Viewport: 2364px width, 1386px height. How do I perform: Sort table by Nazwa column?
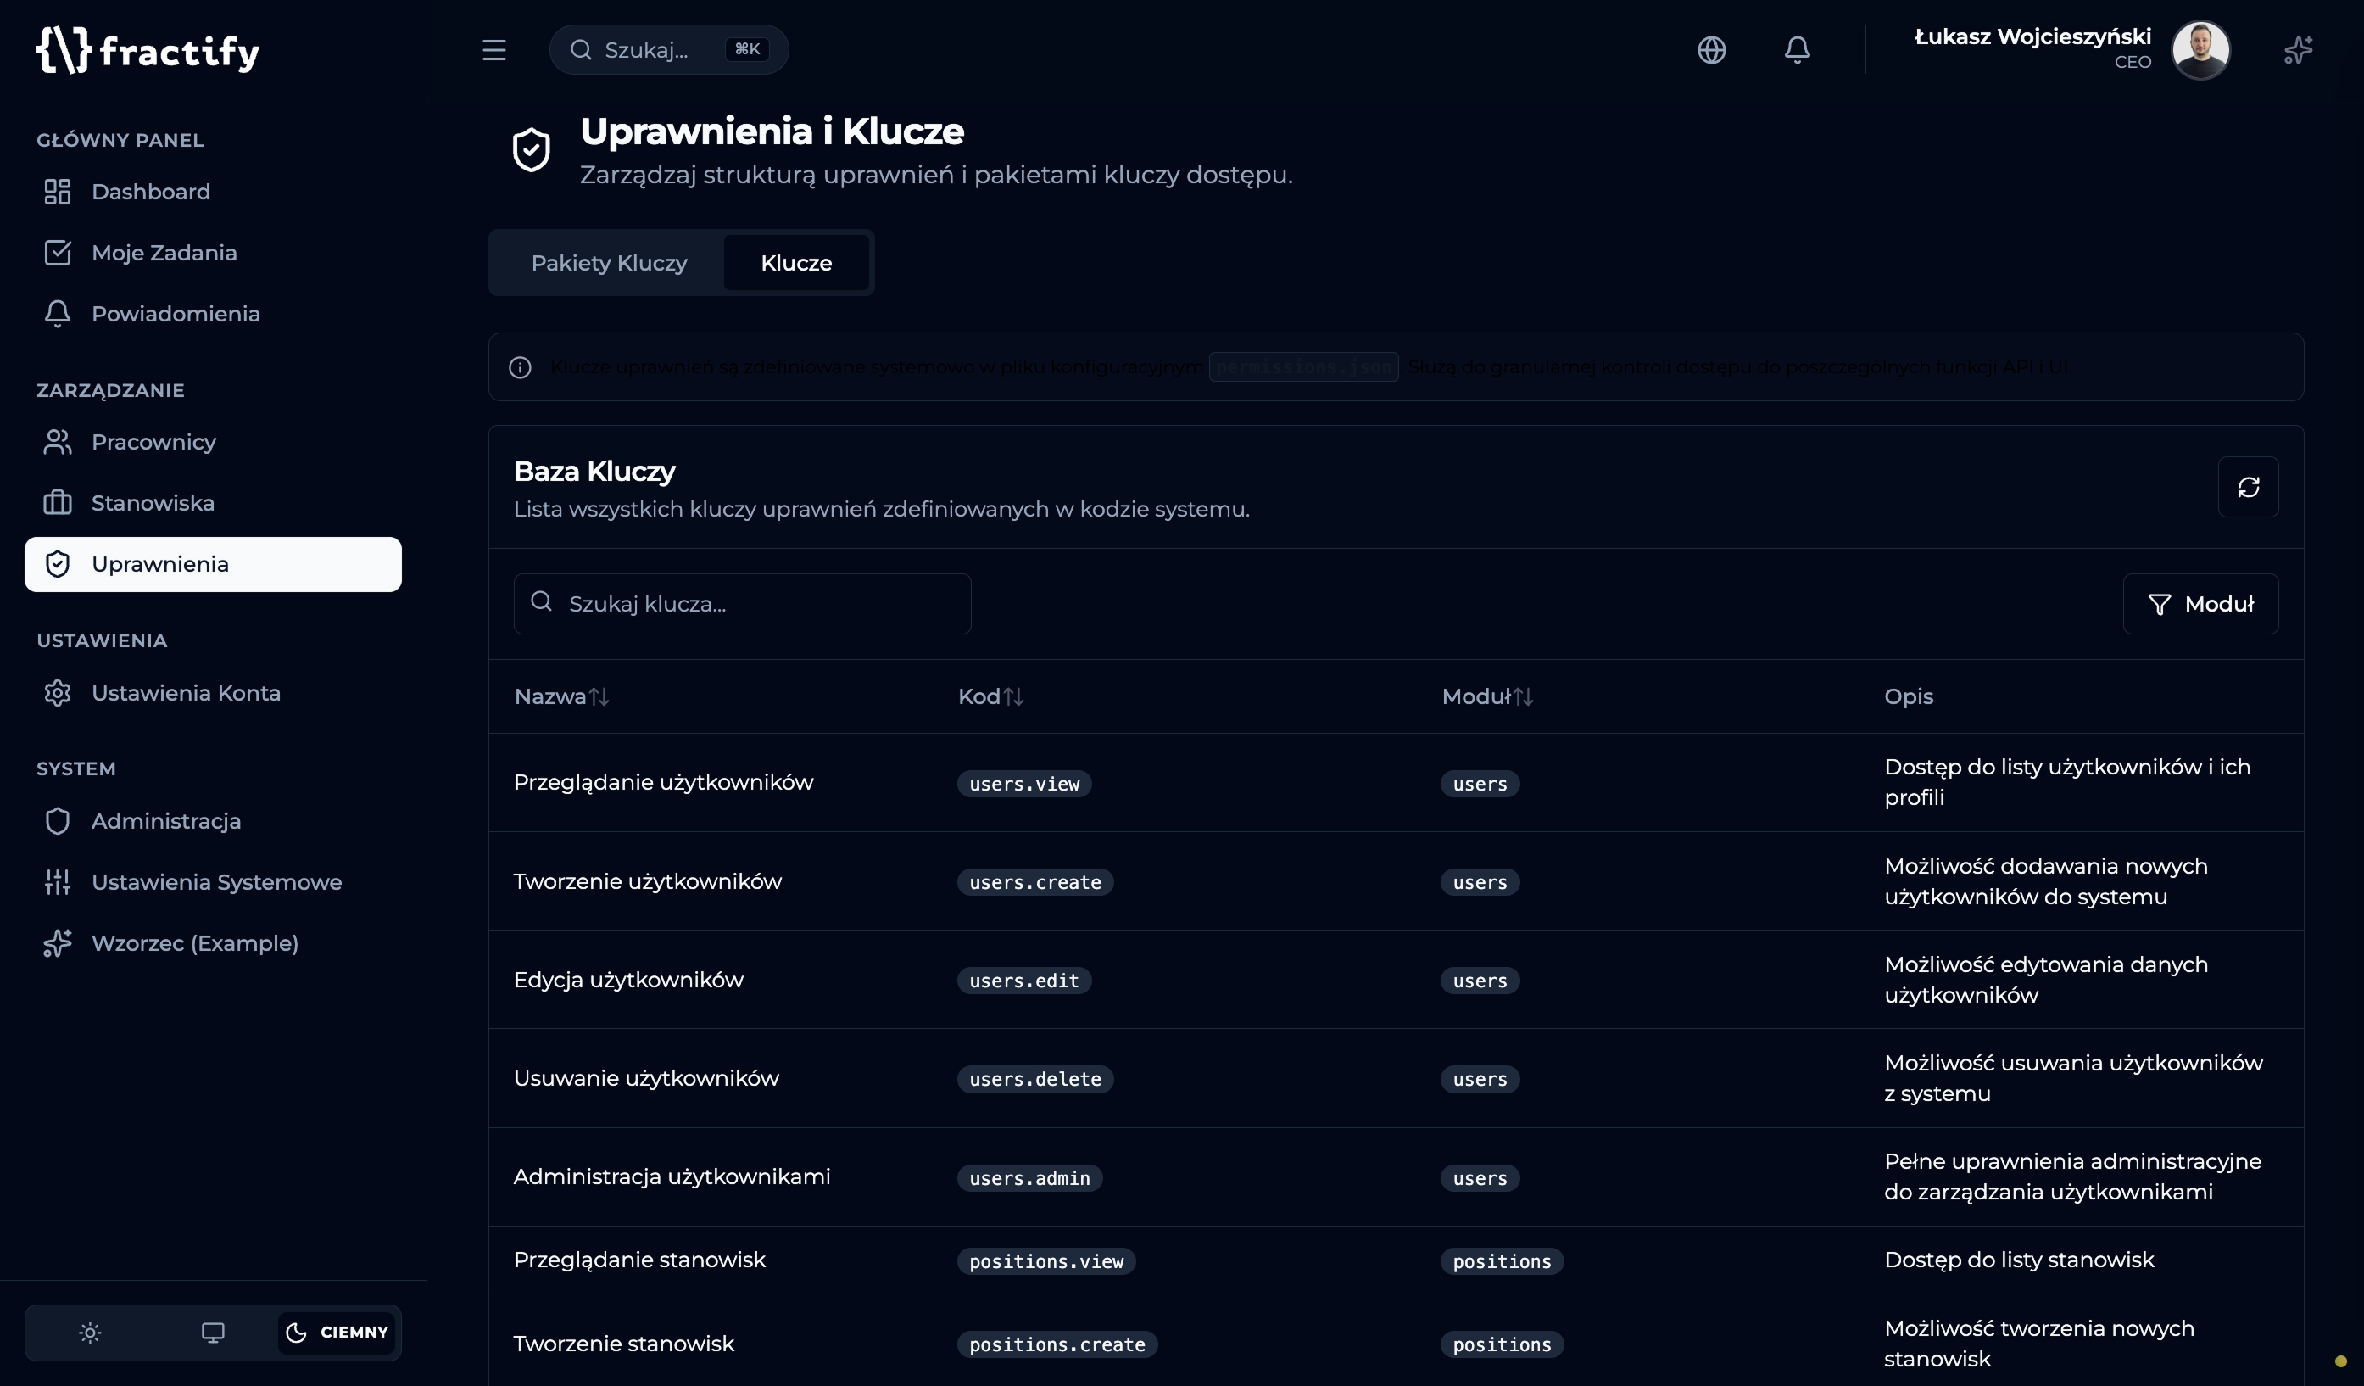562,696
